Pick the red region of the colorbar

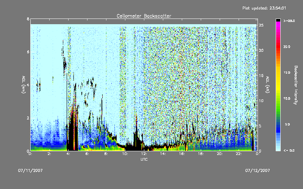coord(278,46)
